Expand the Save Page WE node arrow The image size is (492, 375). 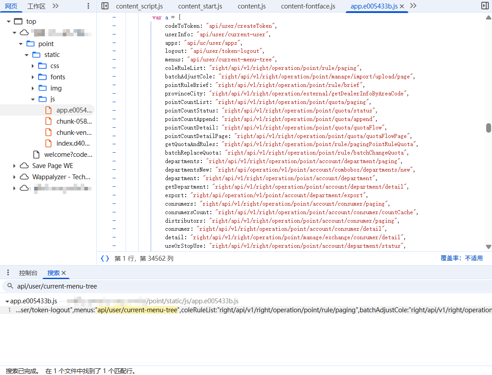point(14,166)
